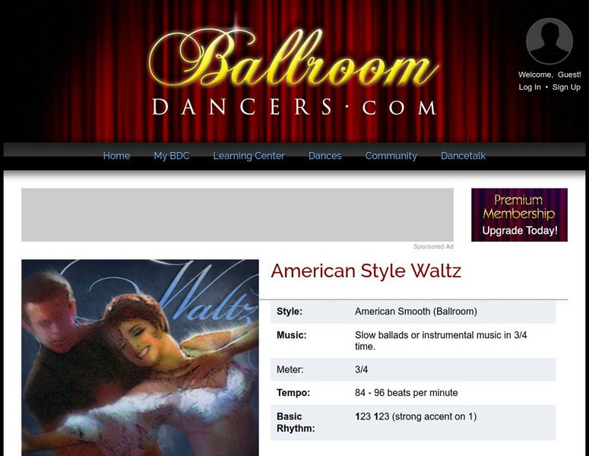Viewport: 589px width, 456px height.
Task: Click the American Style Waltz heading
Action: click(x=366, y=271)
